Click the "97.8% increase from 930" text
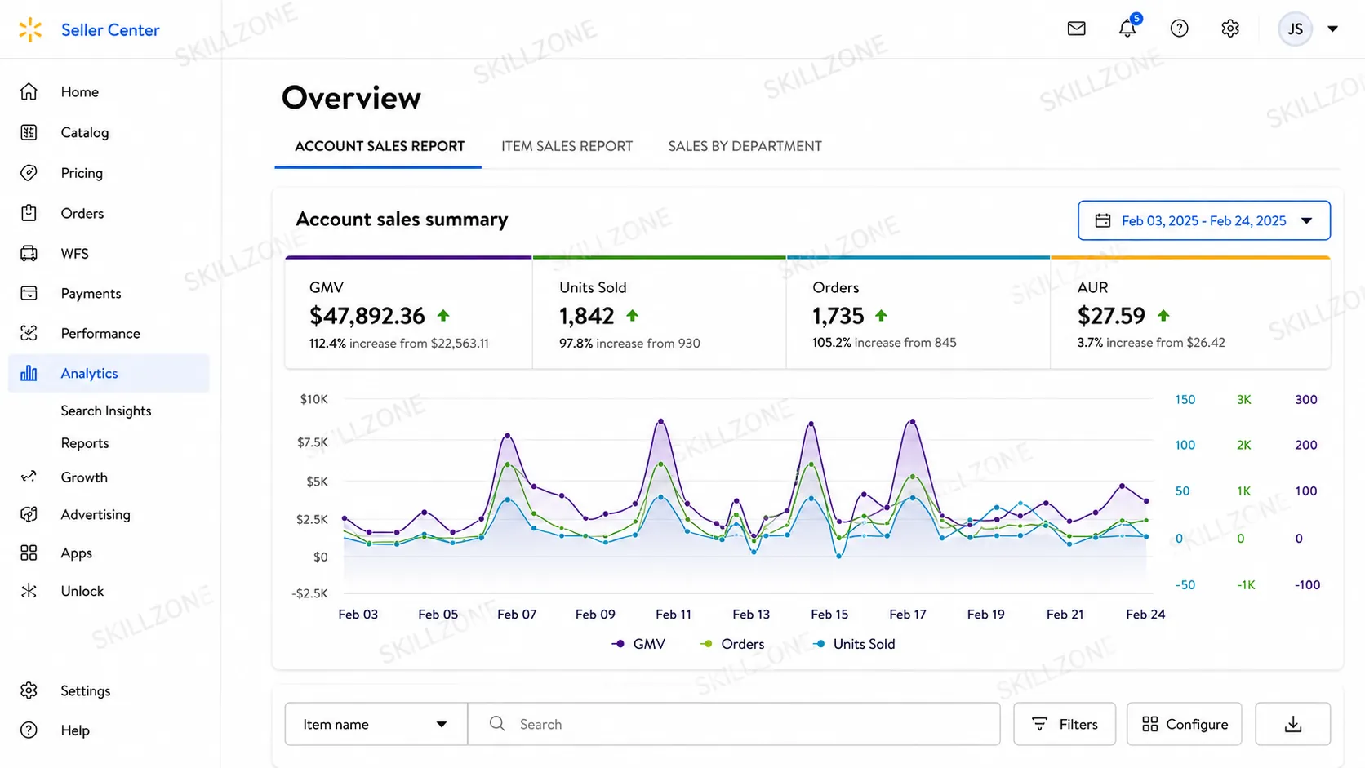The height and width of the screenshot is (768, 1365). 629,344
